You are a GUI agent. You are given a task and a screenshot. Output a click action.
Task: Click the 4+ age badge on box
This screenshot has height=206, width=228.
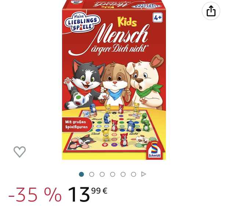pyautogui.click(x=158, y=18)
